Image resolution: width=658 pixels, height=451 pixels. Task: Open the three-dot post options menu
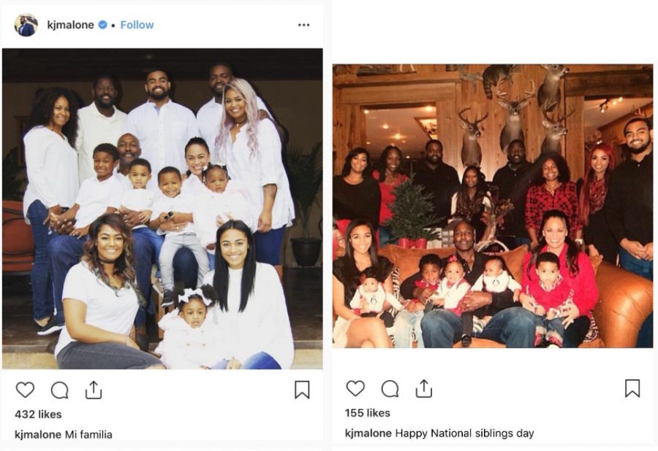(304, 25)
